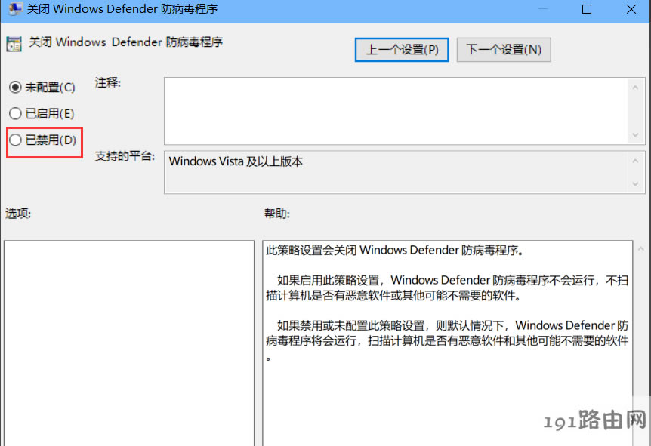The width and height of the screenshot is (651, 446).
Task: Click the heading 关闭 Windows Defender 防病毒程序
Action: click(126, 42)
